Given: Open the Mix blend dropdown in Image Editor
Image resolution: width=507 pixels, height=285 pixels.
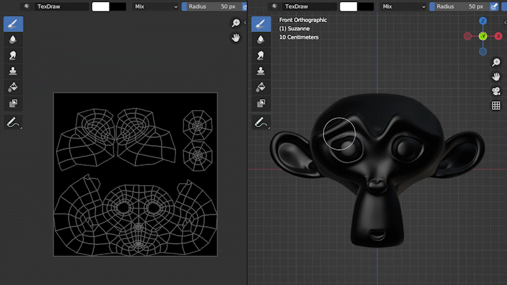Looking at the screenshot, I should [x=156, y=6].
